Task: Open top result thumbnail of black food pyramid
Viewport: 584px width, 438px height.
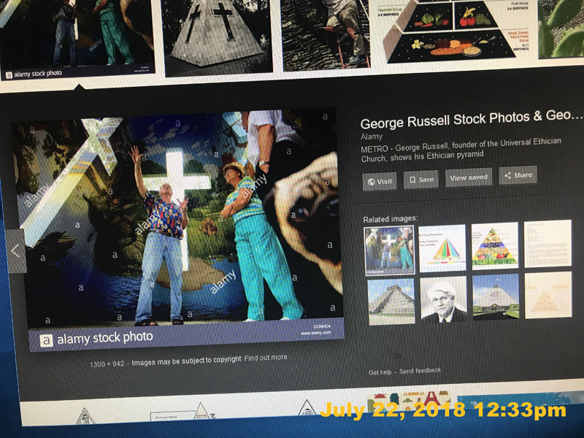Action: (450, 31)
